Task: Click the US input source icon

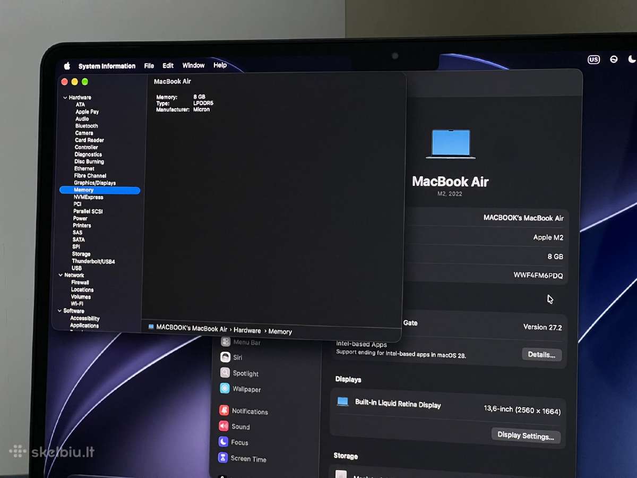Action: tap(593, 59)
